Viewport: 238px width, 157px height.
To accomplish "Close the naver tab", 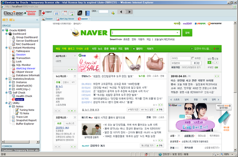I will 90,19.
